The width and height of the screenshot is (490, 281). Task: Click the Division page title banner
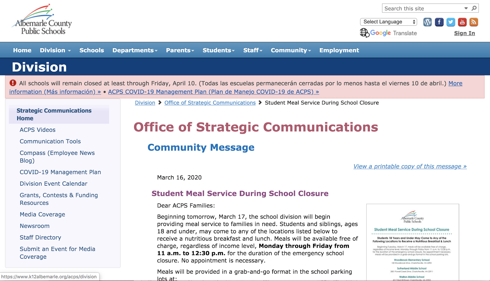[39, 67]
